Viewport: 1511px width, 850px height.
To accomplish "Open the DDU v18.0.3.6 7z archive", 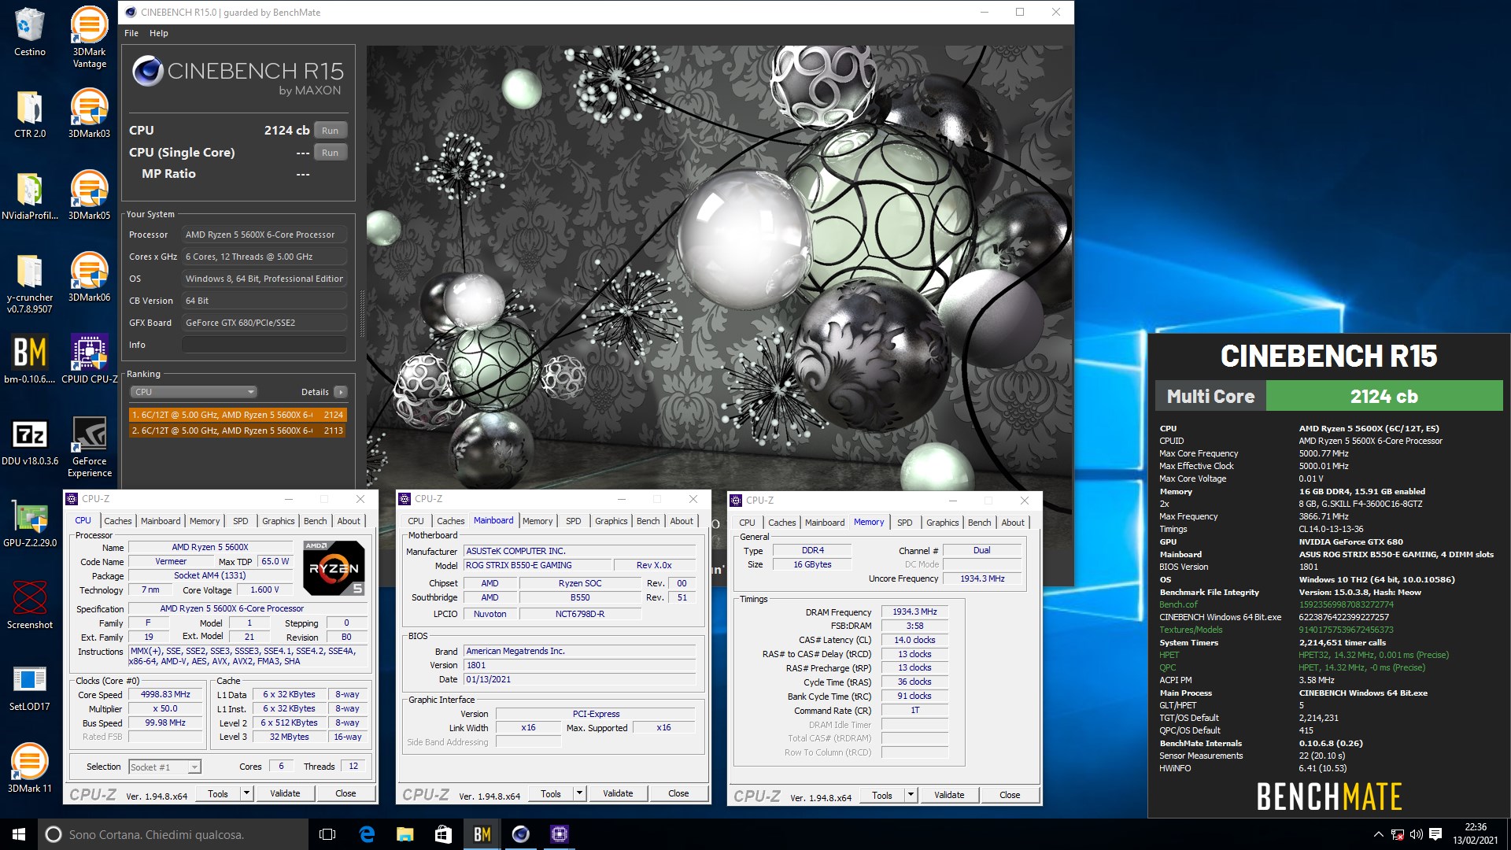I will 29,442.
